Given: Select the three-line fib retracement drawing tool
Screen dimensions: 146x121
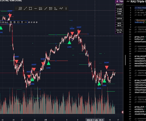Looking at the screenshot, I should 20,9.
